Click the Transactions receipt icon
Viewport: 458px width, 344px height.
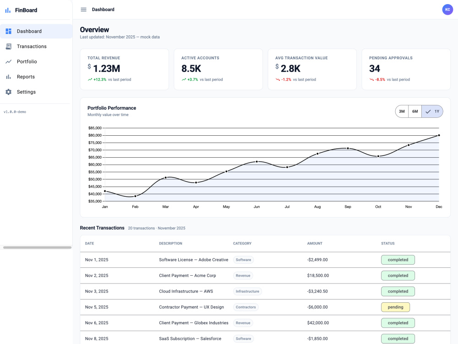pyautogui.click(x=8, y=46)
